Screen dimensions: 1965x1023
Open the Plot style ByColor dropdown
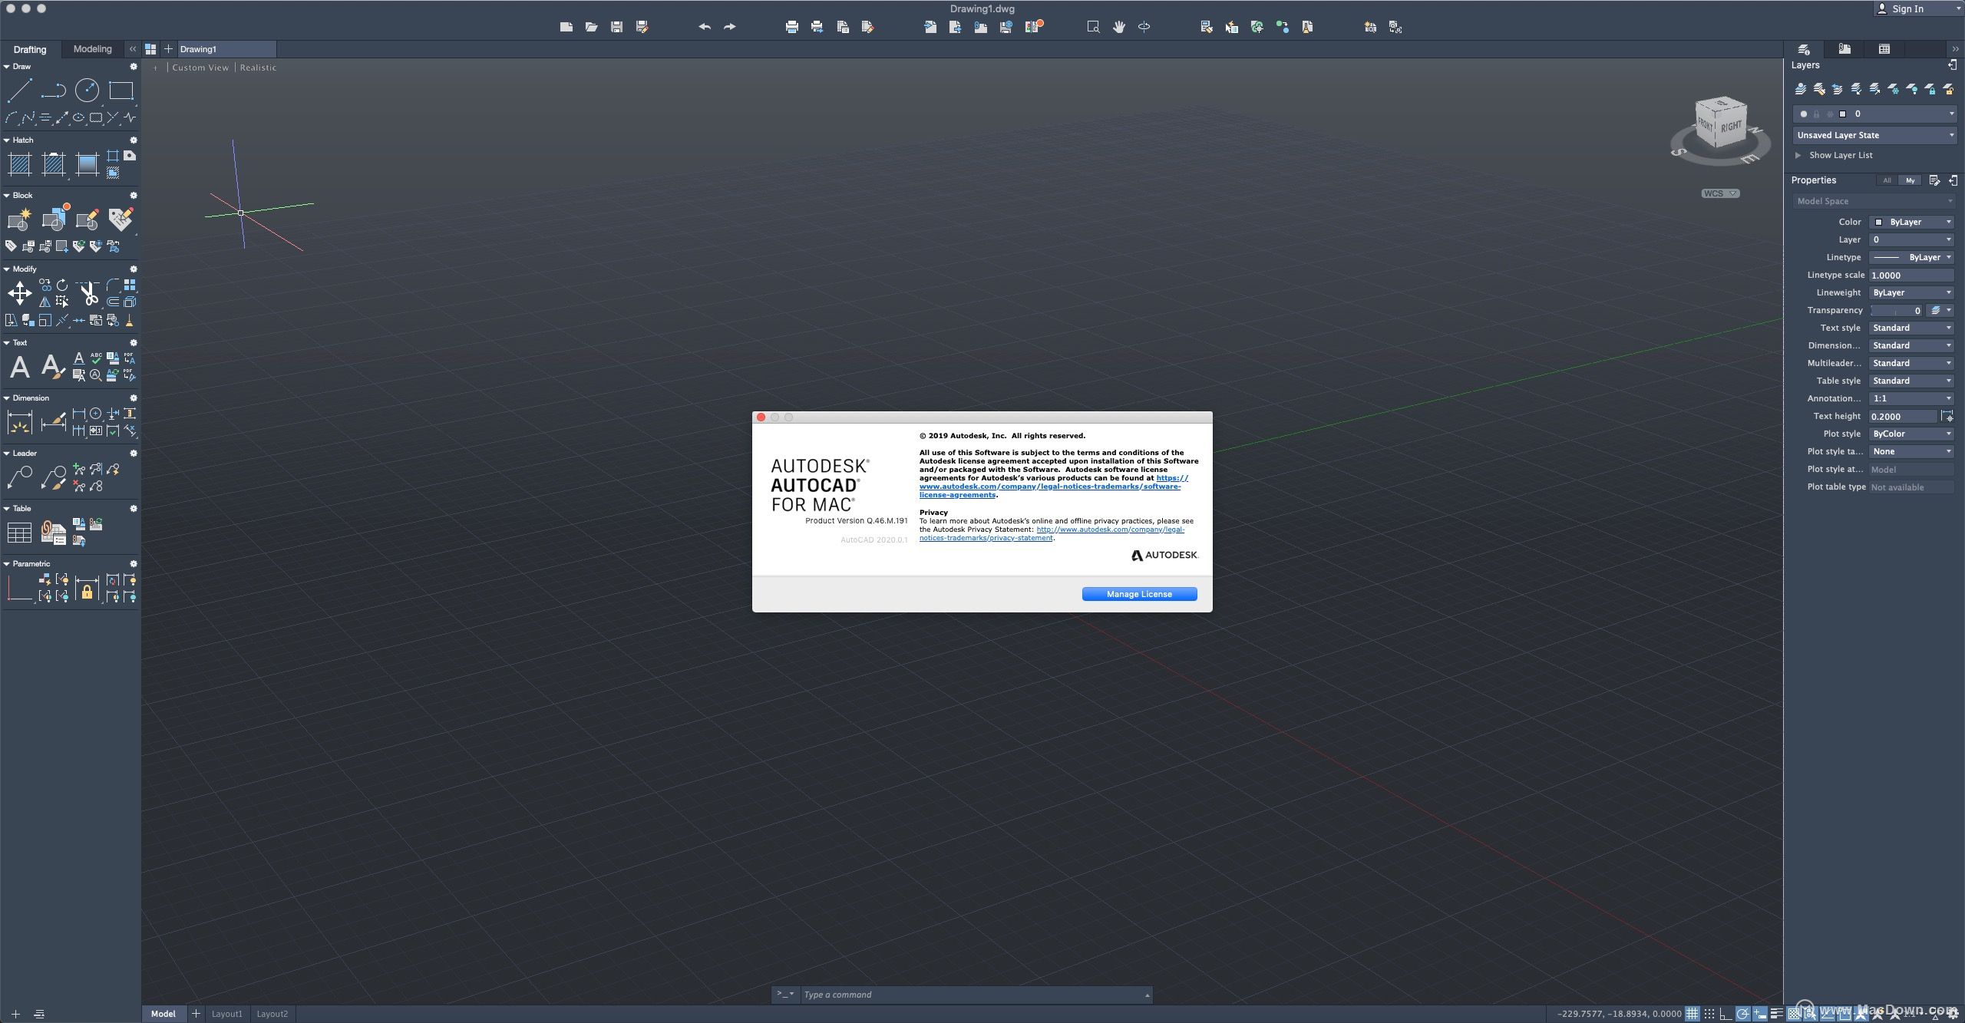[1911, 434]
